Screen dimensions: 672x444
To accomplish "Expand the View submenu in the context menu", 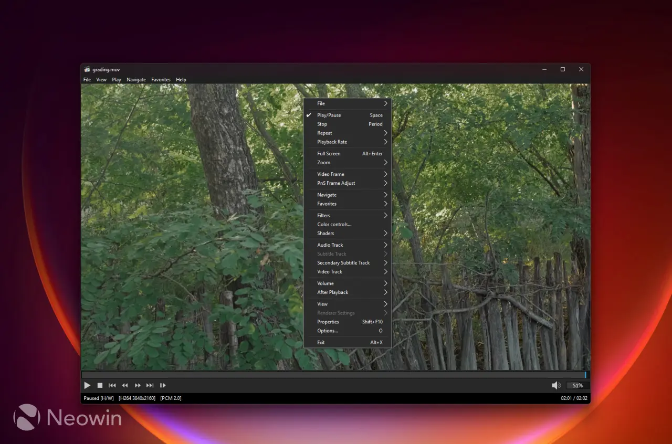I will coord(347,304).
